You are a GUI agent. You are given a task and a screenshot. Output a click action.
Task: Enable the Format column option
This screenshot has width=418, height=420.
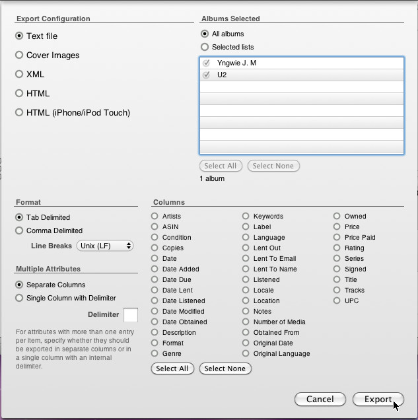[155, 343]
